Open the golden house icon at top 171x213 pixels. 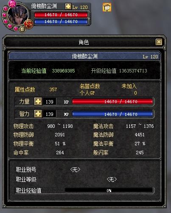pos(107,7)
